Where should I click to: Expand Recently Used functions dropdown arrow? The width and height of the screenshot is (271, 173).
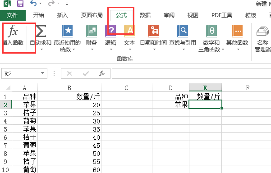point(74,50)
